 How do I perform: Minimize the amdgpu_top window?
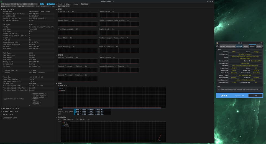click(208, 1)
